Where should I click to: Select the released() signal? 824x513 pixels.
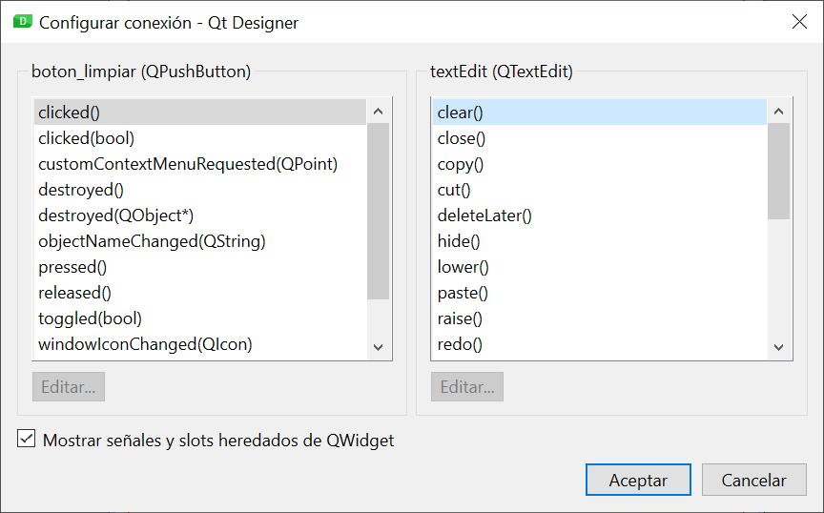199,292
